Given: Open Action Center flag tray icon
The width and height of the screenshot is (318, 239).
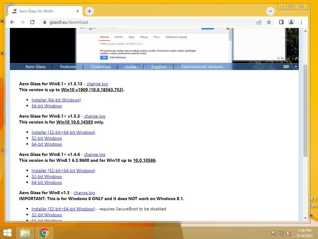Looking at the screenshot, I should pos(274,233).
